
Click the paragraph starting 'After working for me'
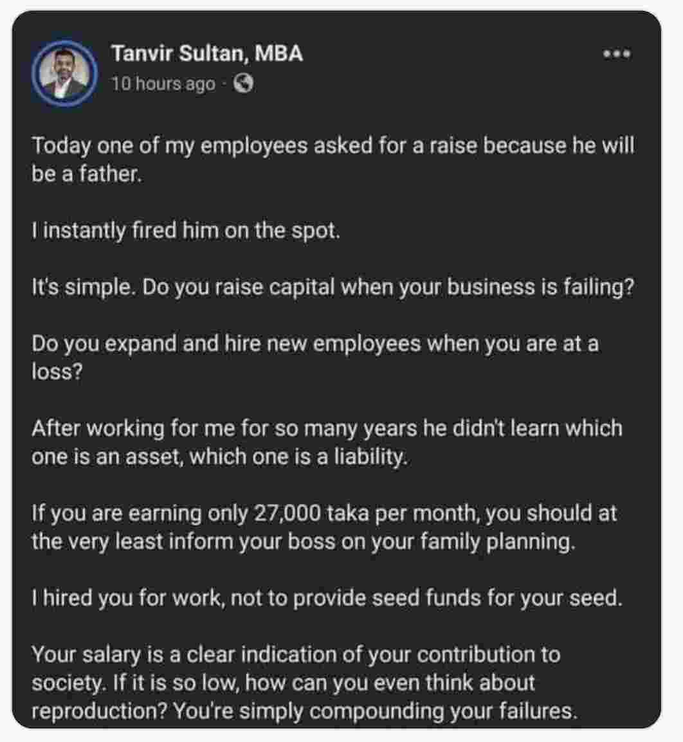327,428
